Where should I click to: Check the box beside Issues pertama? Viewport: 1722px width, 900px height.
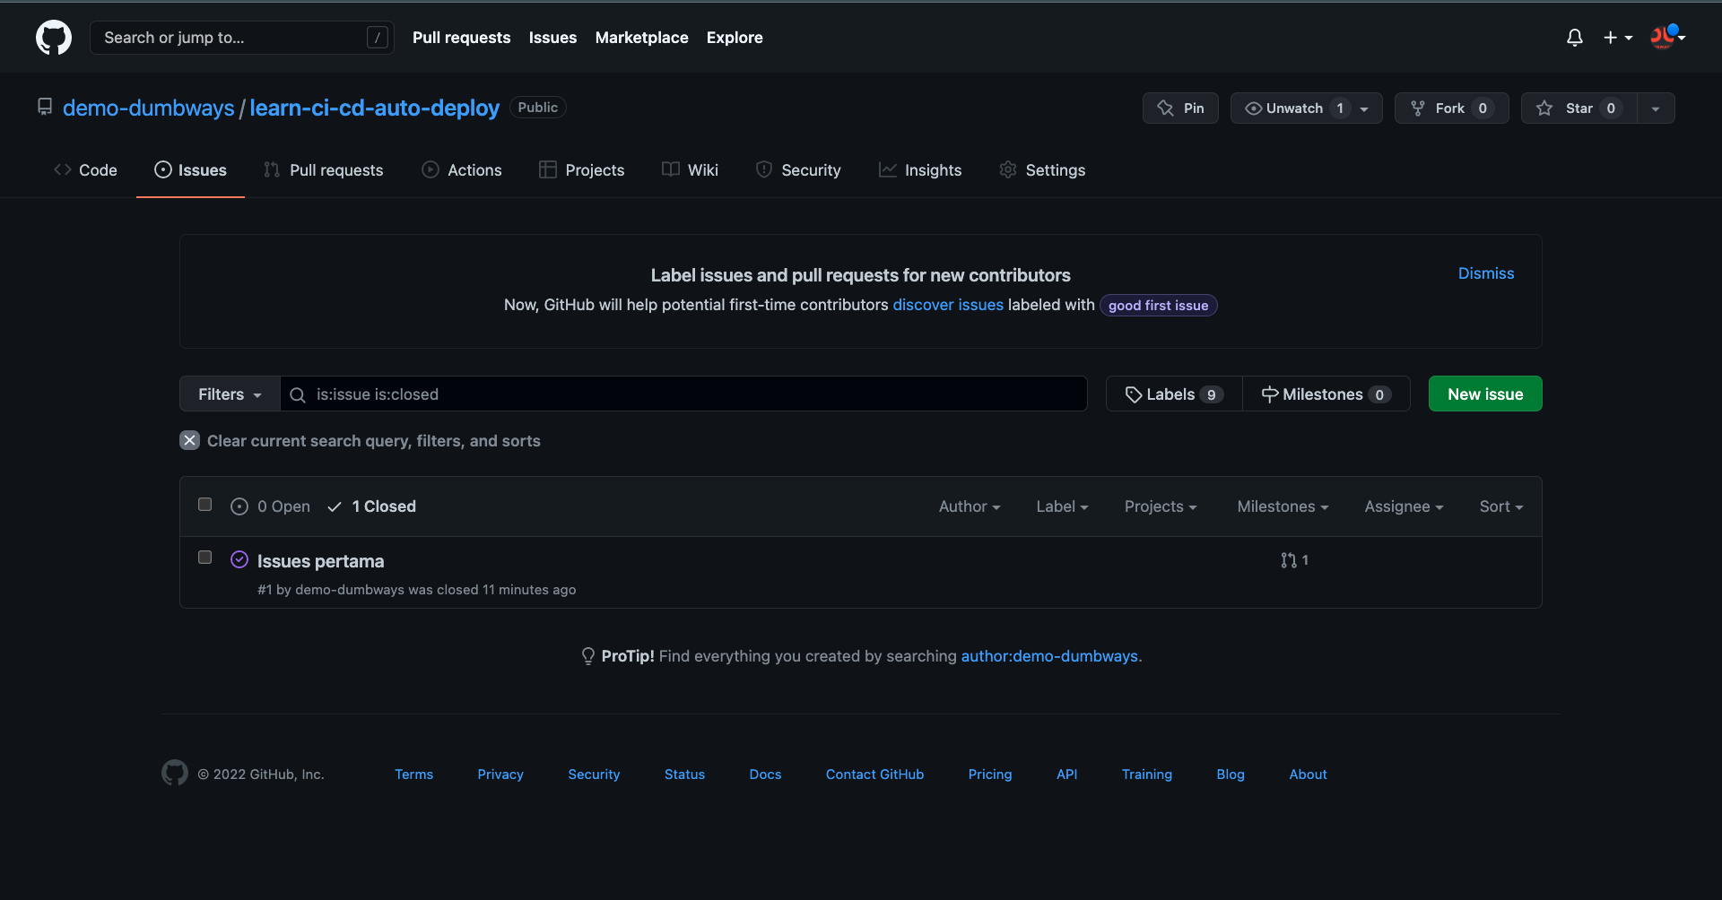(x=205, y=558)
